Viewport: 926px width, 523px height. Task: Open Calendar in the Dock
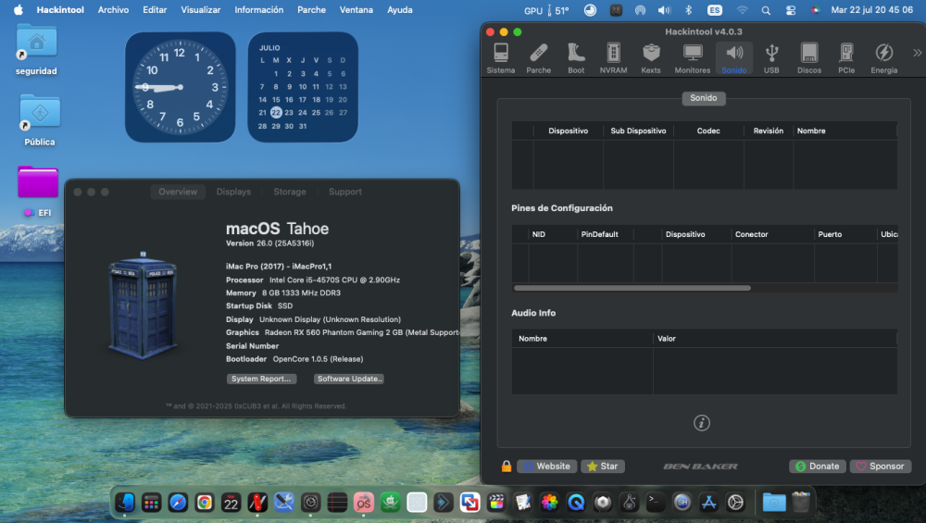(231, 503)
